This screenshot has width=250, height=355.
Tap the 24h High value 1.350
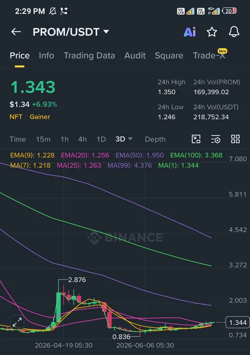[167, 92]
